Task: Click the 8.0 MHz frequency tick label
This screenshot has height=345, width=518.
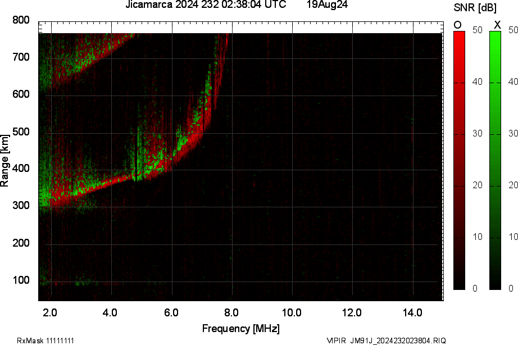Action: coord(231,312)
